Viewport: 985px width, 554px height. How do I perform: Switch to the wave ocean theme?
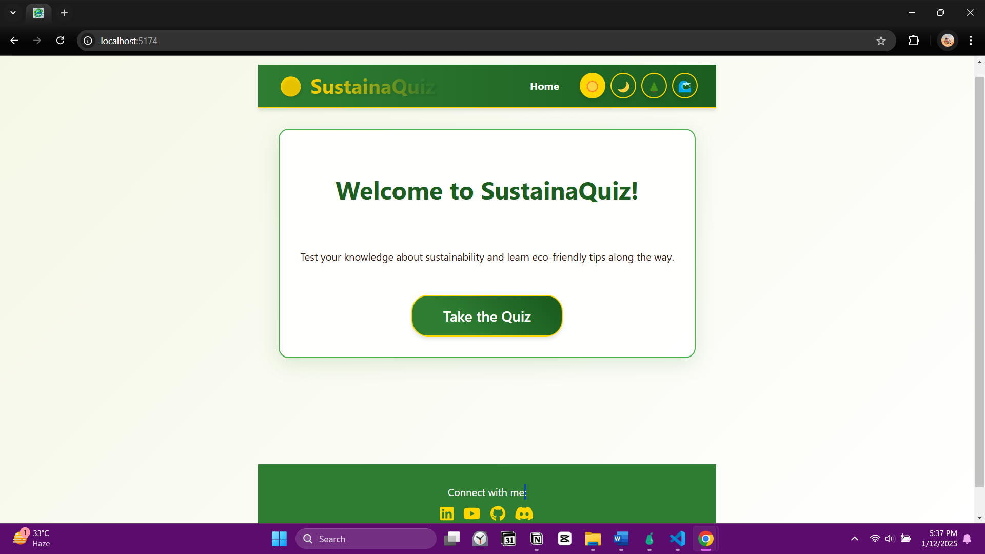coord(684,86)
